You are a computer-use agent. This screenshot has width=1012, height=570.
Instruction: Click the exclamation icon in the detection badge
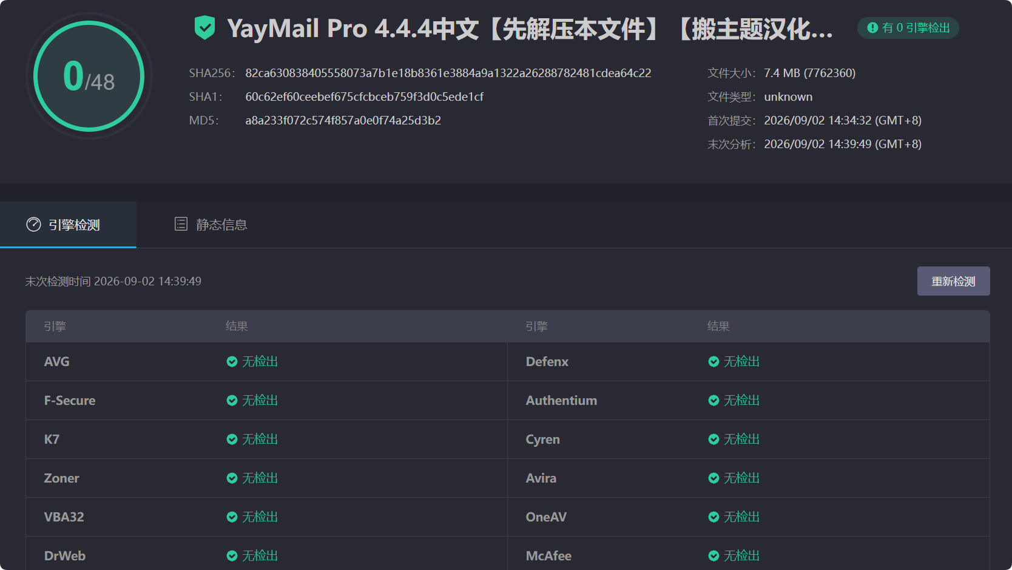click(872, 28)
